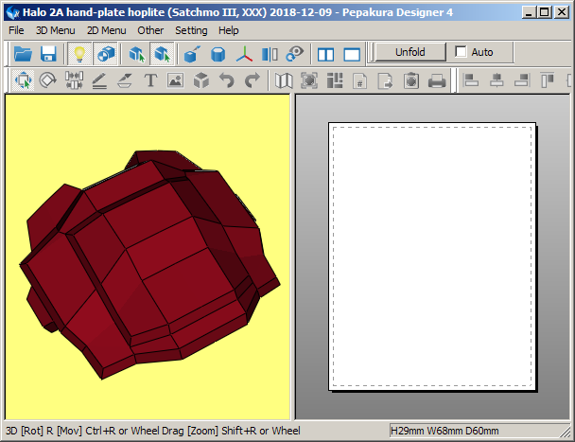
Task: Select the edge color eraser tool
Action: [x=125, y=80]
